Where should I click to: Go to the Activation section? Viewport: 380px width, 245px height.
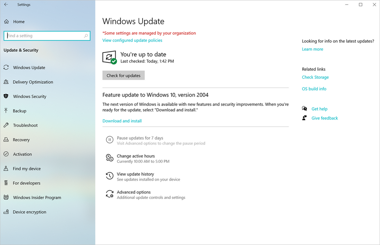coord(22,154)
